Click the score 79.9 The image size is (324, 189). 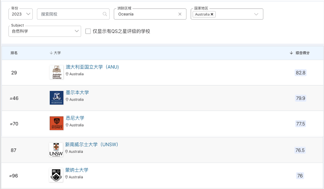pyautogui.click(x=300, y=98)
